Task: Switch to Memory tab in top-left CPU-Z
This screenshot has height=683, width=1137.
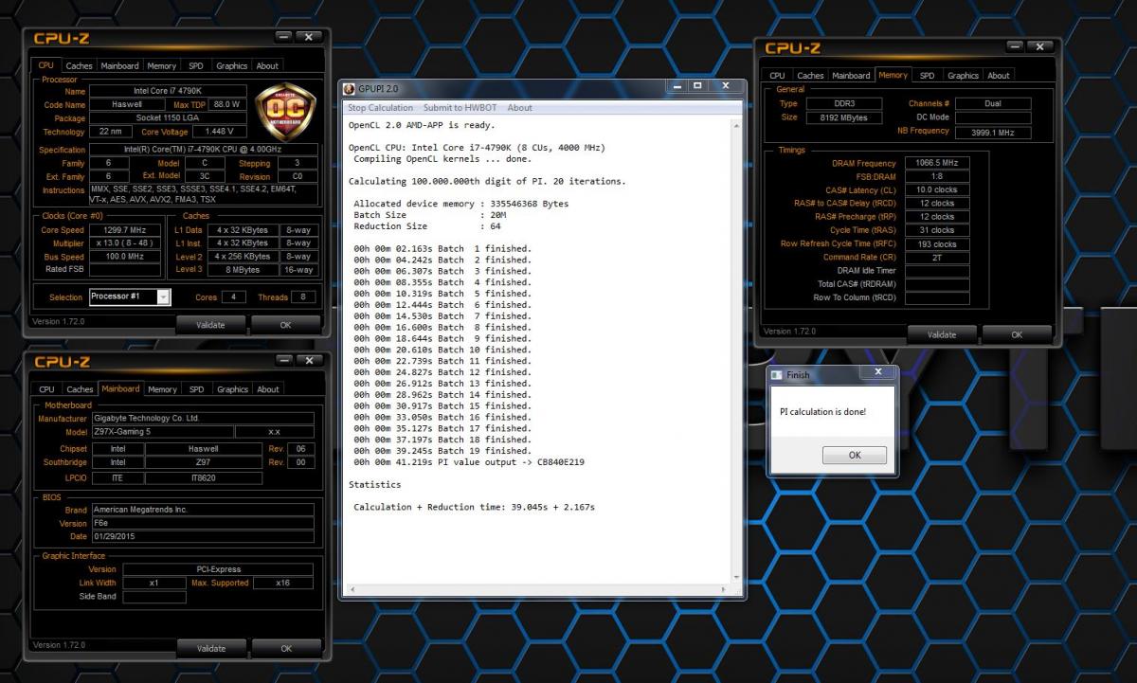Action: pyautogui.click(x=161, y=66)
